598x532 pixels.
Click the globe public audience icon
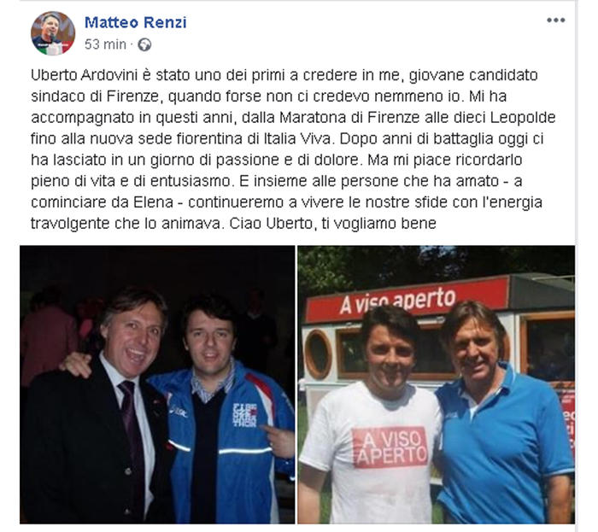coord(144,45)
